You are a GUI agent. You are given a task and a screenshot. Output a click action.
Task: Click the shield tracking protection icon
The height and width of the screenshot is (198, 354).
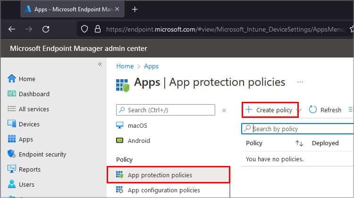(x=84, y=29)
